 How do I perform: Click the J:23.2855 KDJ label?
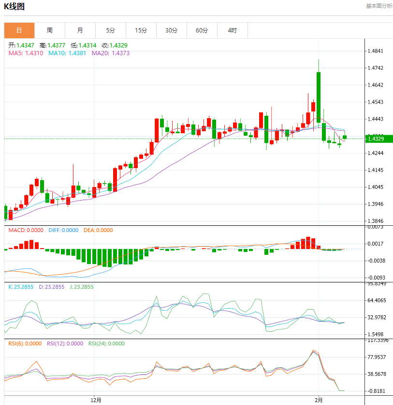[x=81, y=287]
